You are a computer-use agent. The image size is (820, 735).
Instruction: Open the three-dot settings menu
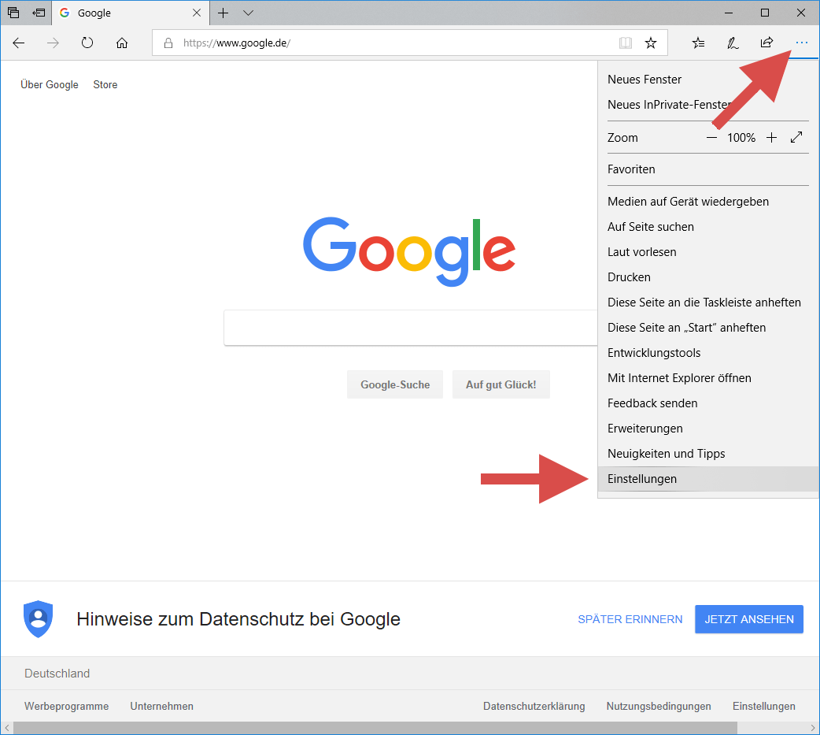(x=801, y=43)
